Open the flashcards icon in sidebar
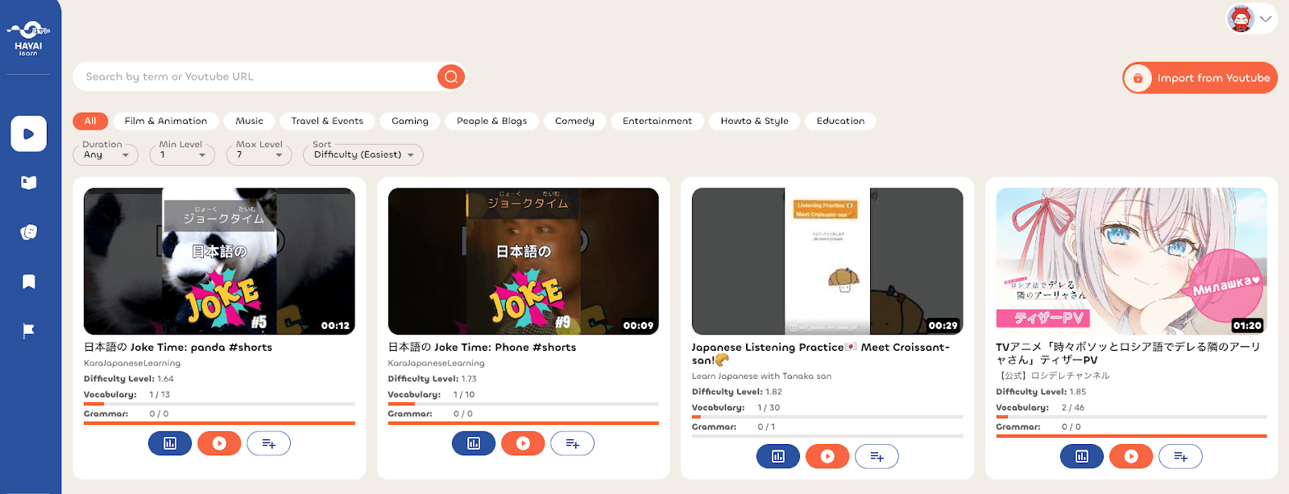 [28, 233]
